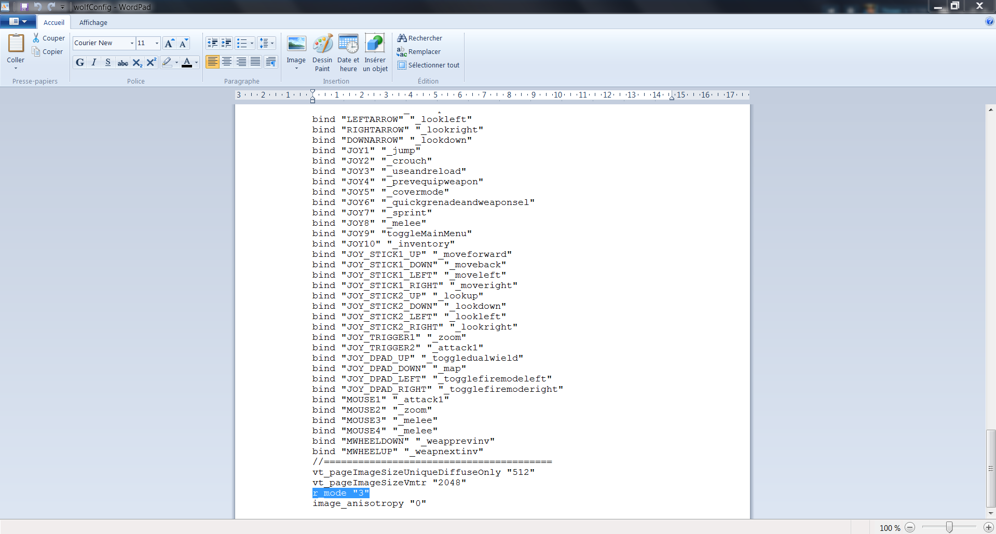Screen dimensions: 996x534
Task: Shrink font size with the shrink-font icon
Action: point(183,43)
